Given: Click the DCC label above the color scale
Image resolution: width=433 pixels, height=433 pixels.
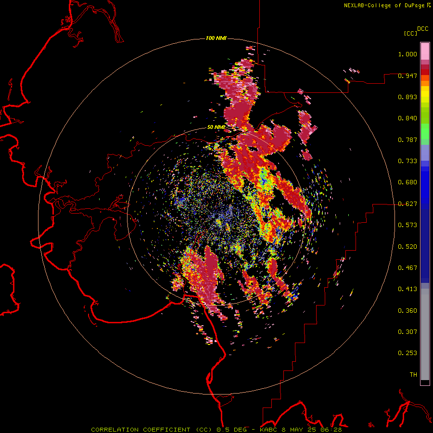Looking at the screenshot, I should (x=423, y=29).
